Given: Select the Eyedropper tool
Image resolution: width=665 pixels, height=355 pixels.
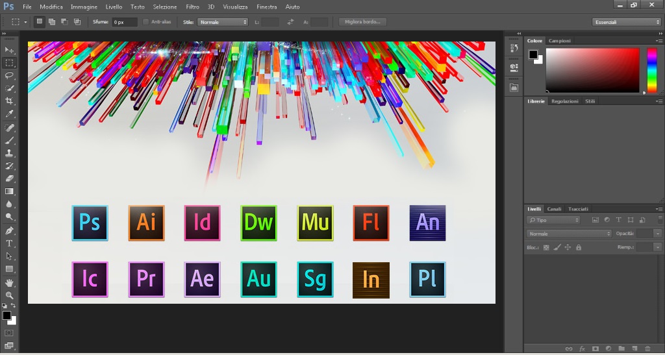Looking at the screenshot, I should (x=9, y=114).
